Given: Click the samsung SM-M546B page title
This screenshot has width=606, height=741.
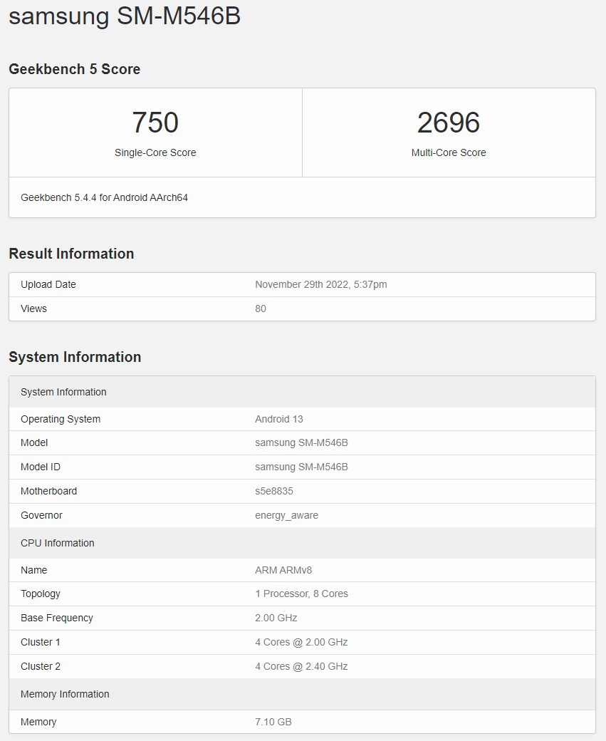Looking at the screenshot, I should tap(125, 16).
